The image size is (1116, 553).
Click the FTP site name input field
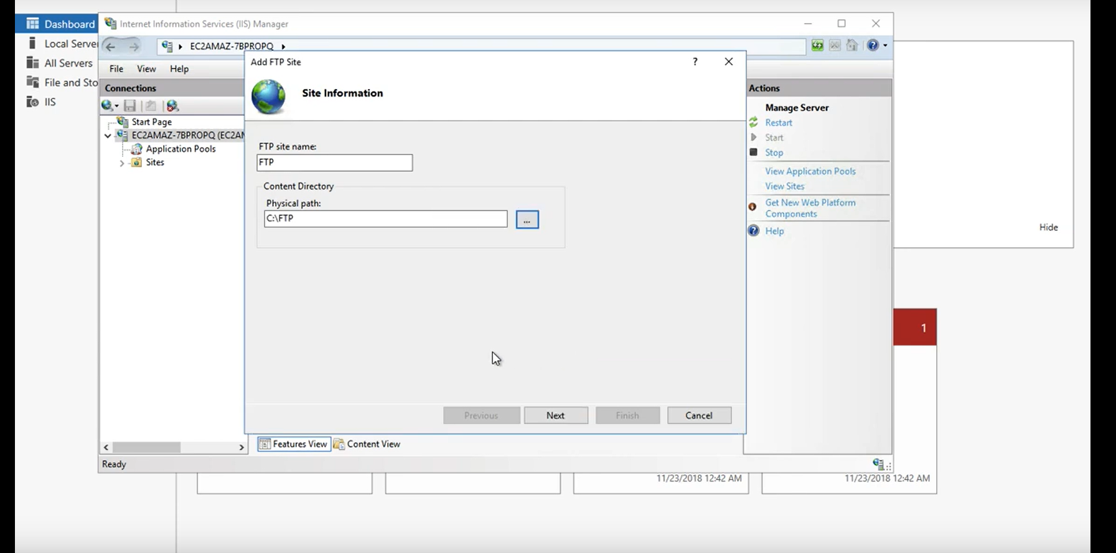click(x=334, y=163)
